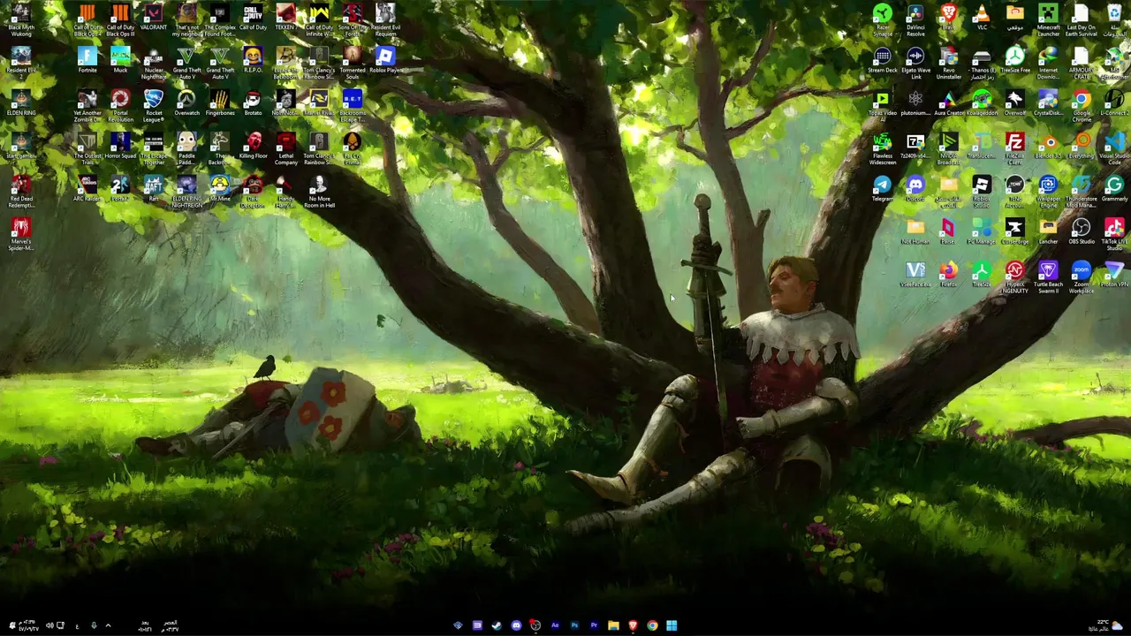Click the Marvel's Spider-Man icon
The height and width of the screenshot is (636, 1131).
[20, 234]
